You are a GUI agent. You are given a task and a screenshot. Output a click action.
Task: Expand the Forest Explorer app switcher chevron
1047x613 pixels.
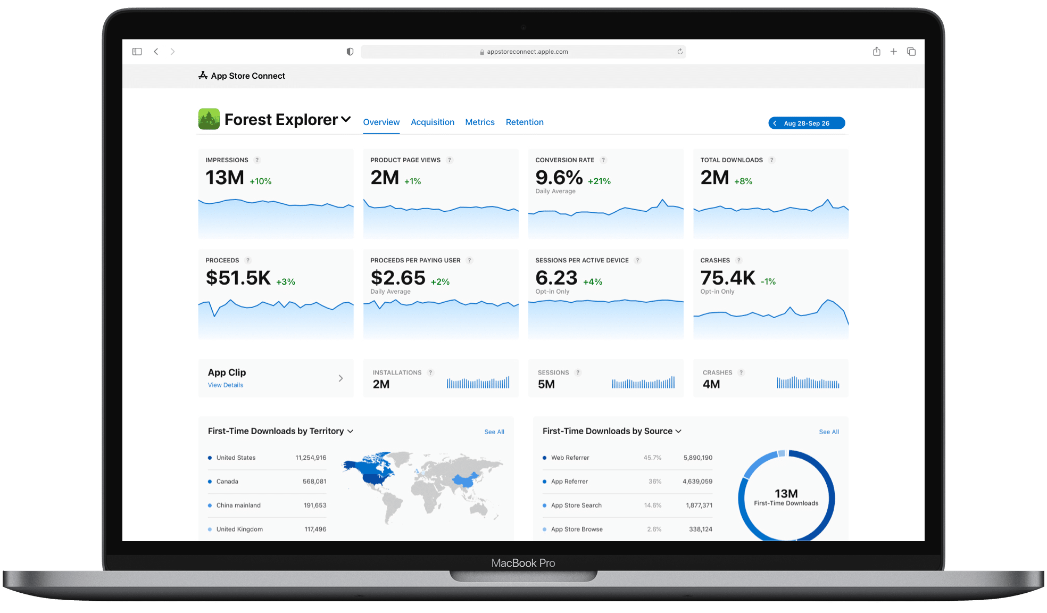click(346, 120)
